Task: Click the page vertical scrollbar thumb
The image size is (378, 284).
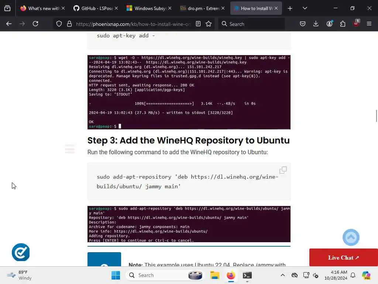Action: pos(376,116)
